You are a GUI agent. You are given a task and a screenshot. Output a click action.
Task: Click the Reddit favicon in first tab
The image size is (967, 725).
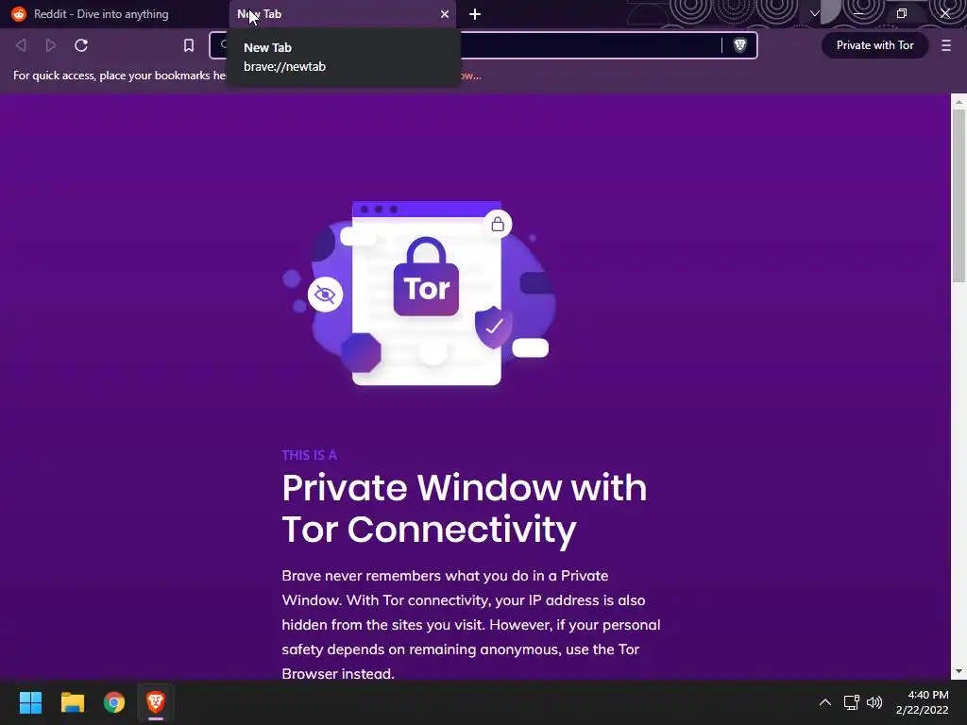19,13
